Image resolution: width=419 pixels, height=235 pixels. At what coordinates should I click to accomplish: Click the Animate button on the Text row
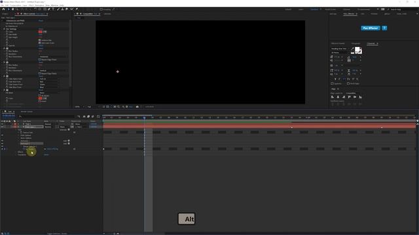point(64,130)
